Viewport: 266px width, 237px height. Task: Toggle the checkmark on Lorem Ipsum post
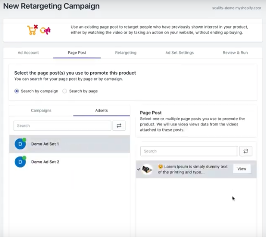coord(139,169)
